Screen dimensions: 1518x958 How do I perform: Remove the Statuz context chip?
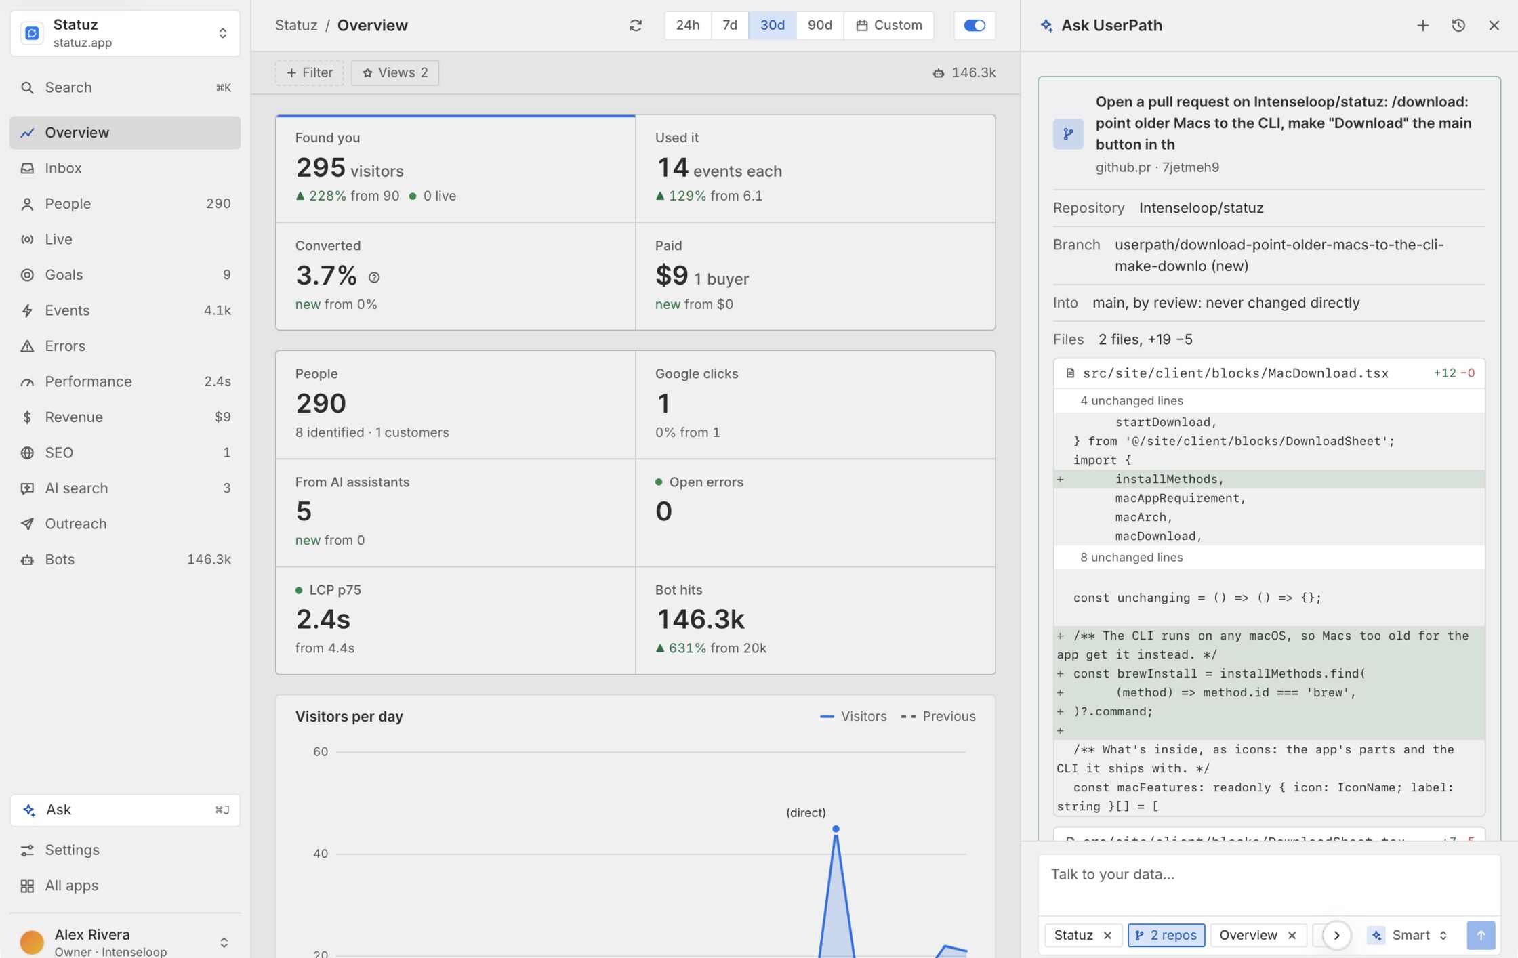[1107, 935]
